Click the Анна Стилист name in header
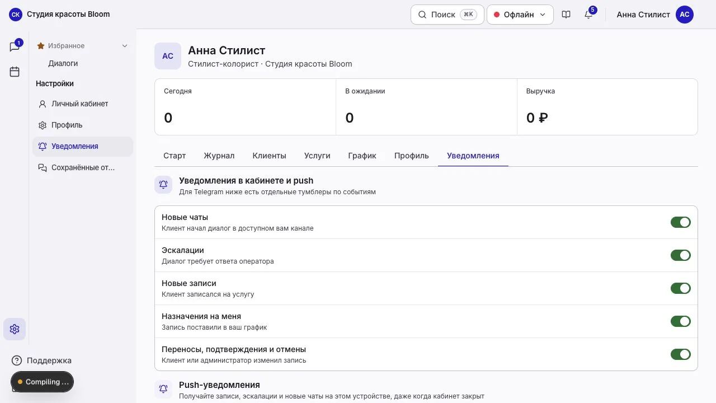The width and height of the screenshot is (716, 403). coord(643,15)
